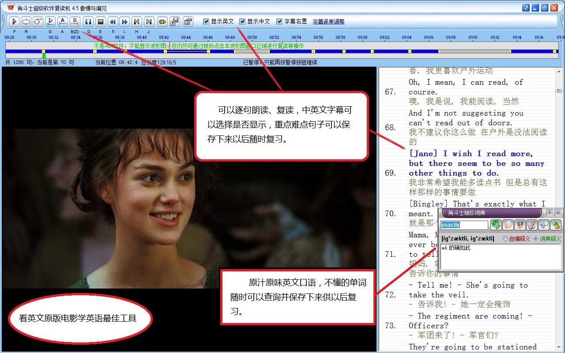Set repeat point A marker
This screenshot has width=565, height=353.
63,21
